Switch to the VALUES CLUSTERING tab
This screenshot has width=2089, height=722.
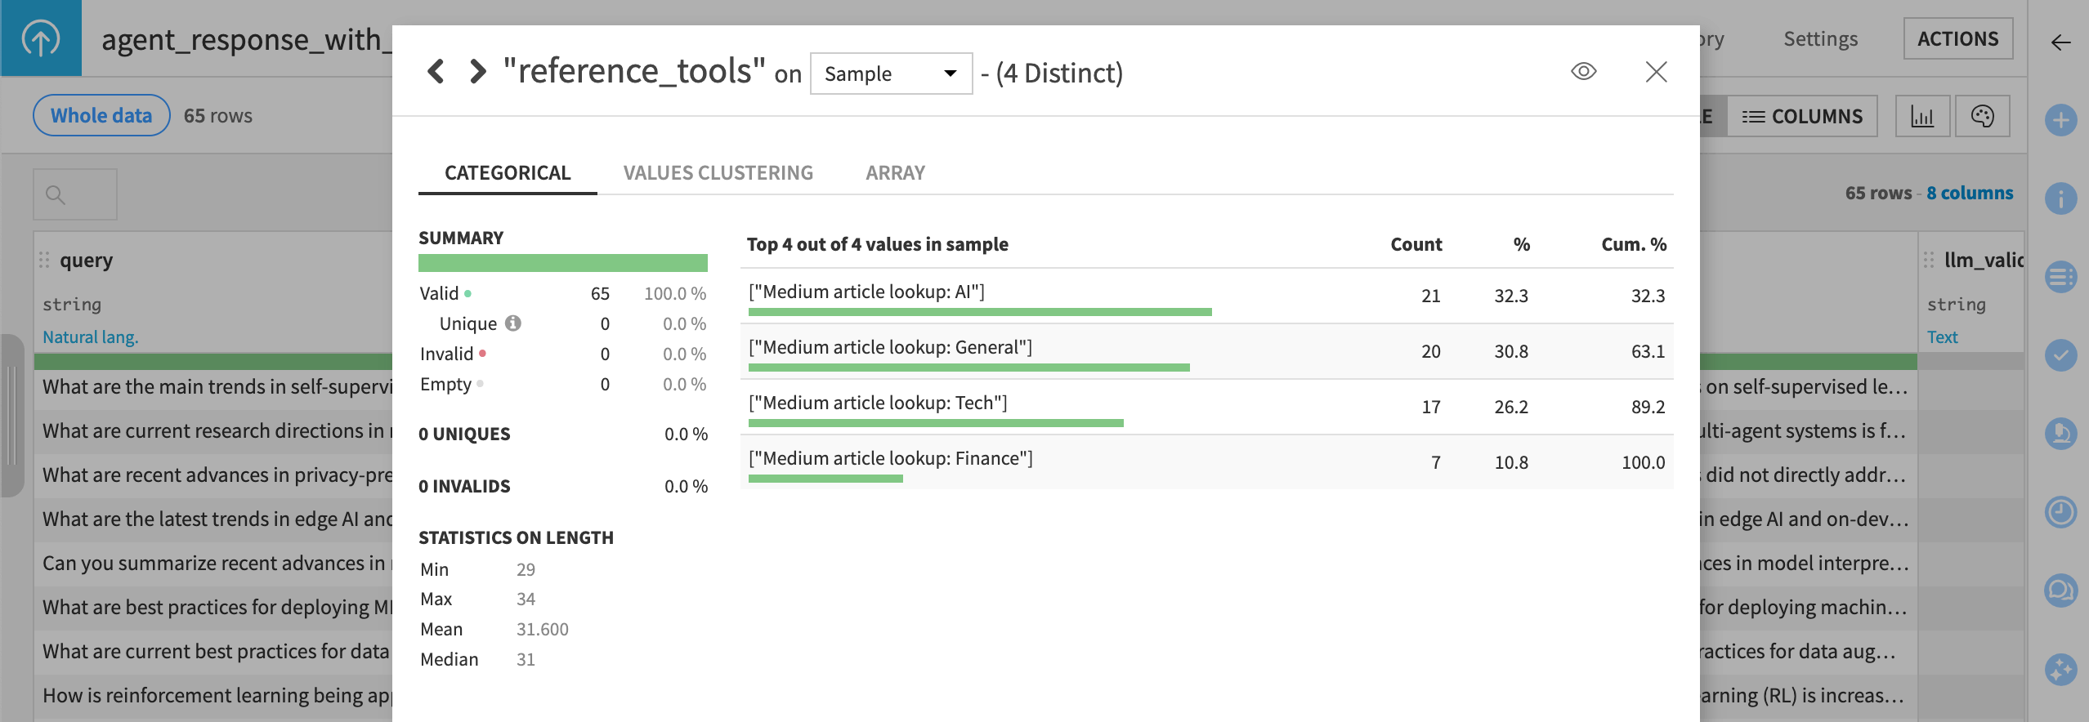click(718, 173)
